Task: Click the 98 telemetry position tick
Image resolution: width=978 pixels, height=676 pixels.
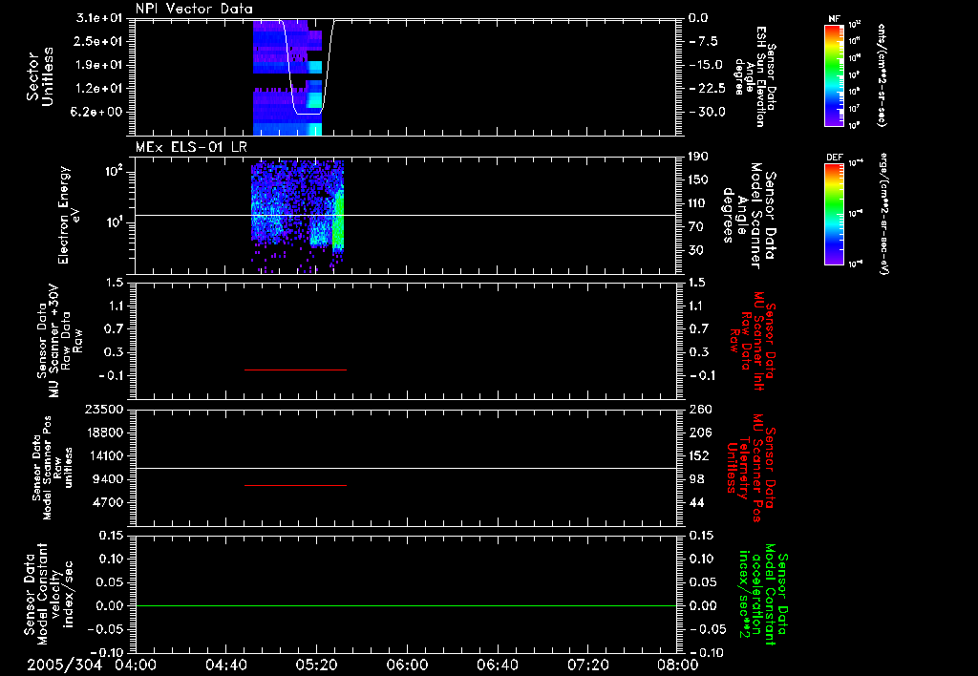Action: pos(696,479)
